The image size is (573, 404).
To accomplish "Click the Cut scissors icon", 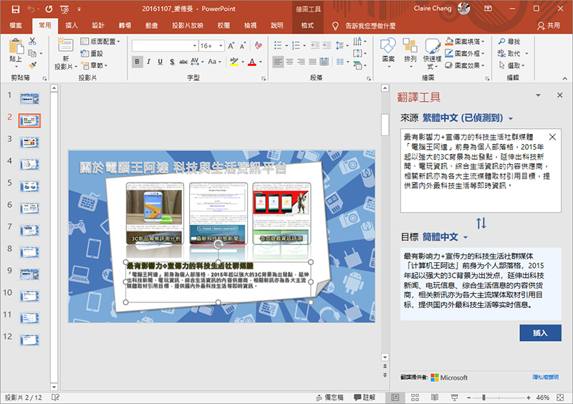I will click(x=32, y=42).
